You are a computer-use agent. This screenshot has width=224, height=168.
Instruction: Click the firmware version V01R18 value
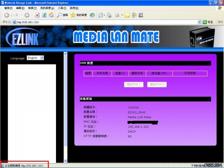pos(133,107)
